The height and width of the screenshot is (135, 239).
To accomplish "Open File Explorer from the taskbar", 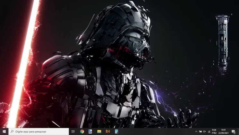I will tap(99, 131).
